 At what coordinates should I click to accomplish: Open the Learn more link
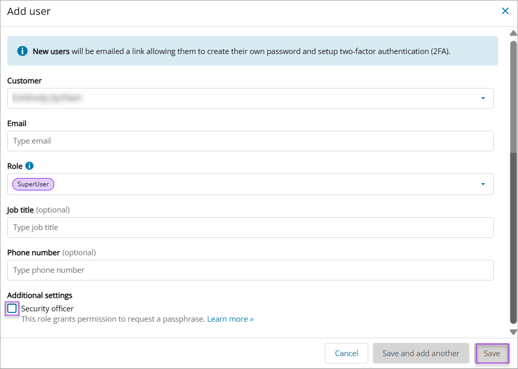tap(230, 319)
